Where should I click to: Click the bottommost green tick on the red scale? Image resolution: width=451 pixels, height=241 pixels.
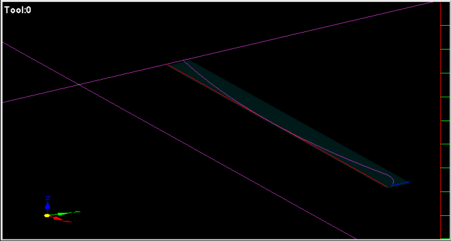pyautogui.click(x=445, y=215)
